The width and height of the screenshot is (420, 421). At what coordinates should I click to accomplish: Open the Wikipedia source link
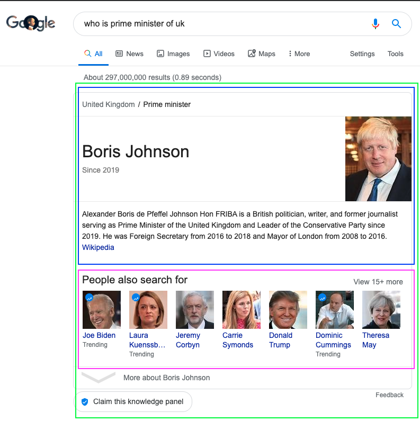(x=98, y=247)
